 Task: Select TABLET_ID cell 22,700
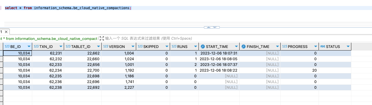pos(82,70)
